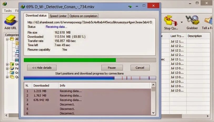Viewport: 214px width, 122px height.
Task: Select connection row 3 with 678.942 KB
Action: tap(88, 100)
